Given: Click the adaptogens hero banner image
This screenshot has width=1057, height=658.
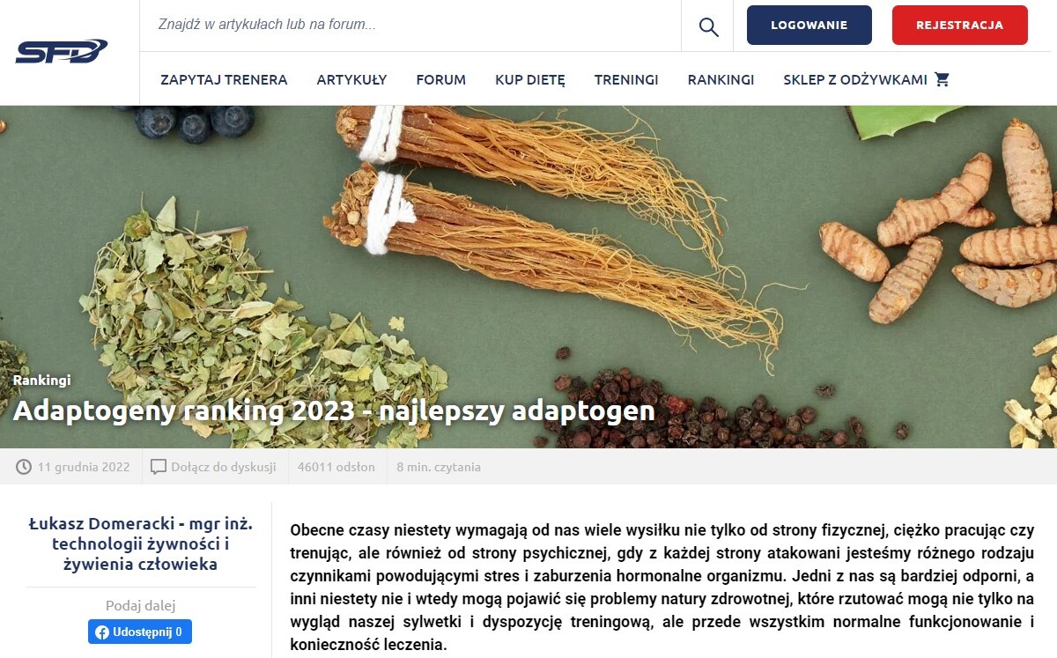Looking at the screenshot, I should 528,277.
